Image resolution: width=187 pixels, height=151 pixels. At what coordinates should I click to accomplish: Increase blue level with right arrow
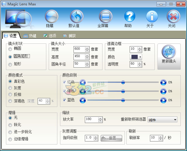point(163,100)
